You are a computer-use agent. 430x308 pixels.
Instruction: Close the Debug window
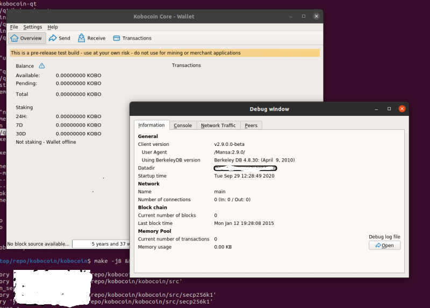click(x=402, y=109)
